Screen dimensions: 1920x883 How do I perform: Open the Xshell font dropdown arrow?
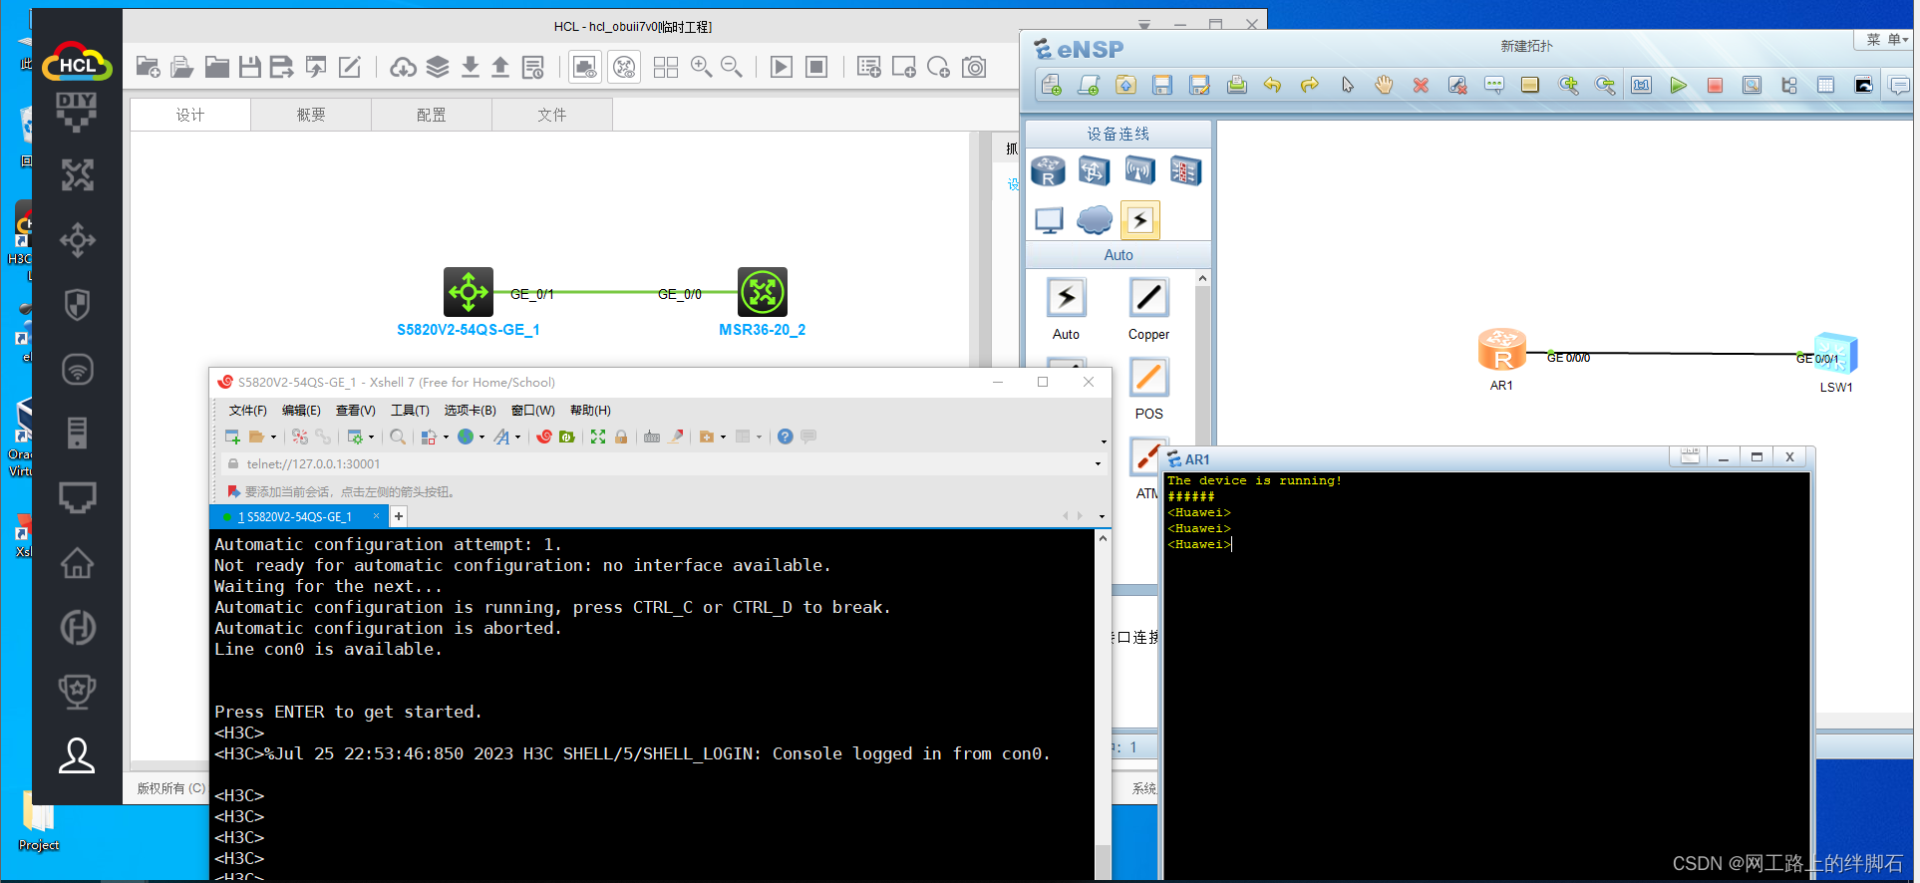(x=517, y=437)
